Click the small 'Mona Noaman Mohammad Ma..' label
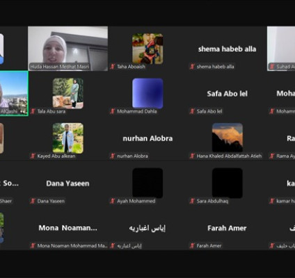 coord(72,246)
